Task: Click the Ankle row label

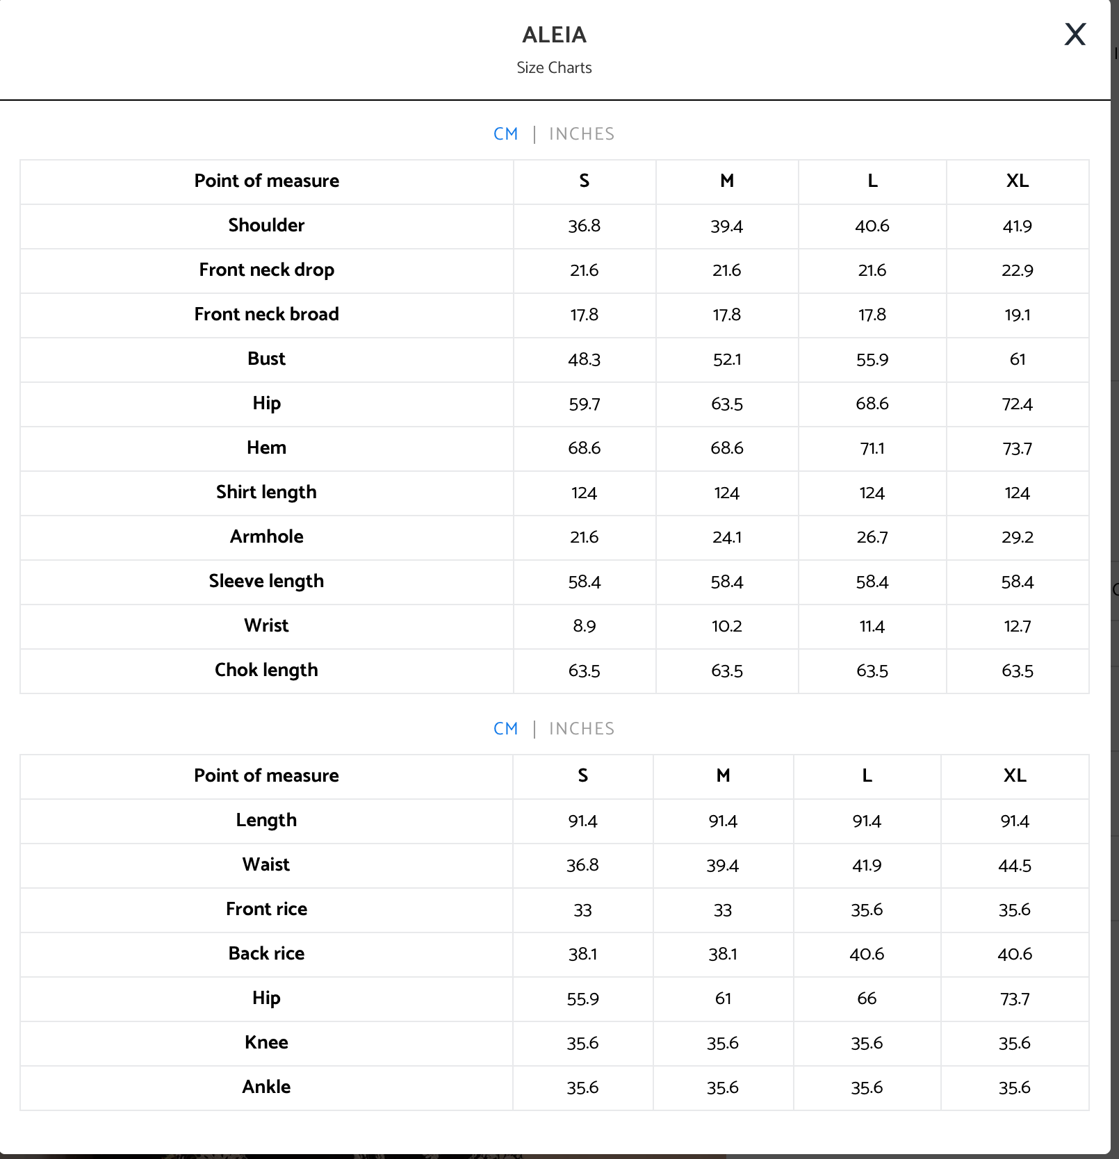Action: click(x=267, y=1087)
